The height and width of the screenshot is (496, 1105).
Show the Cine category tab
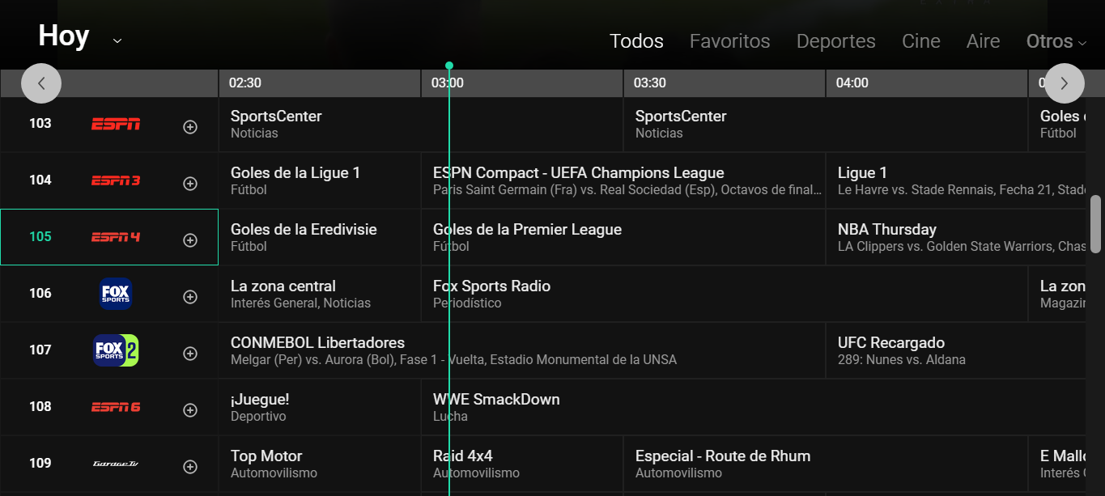coord(920,41)
